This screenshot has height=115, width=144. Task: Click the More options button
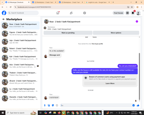click(x=116, y=33)
